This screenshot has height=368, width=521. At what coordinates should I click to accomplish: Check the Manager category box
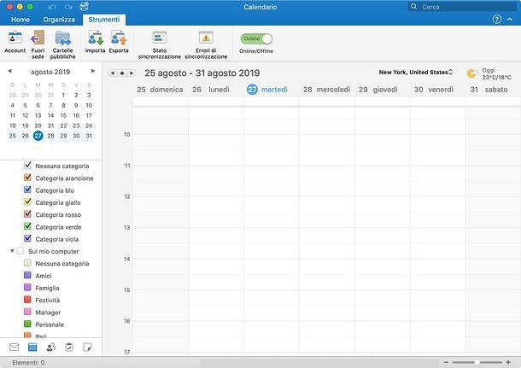point(27,312)
